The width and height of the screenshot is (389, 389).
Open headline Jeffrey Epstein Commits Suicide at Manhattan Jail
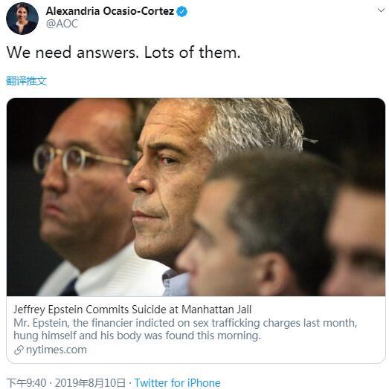132,310
